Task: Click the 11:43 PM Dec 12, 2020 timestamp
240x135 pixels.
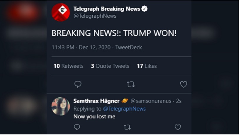Action: click(81, 48)
